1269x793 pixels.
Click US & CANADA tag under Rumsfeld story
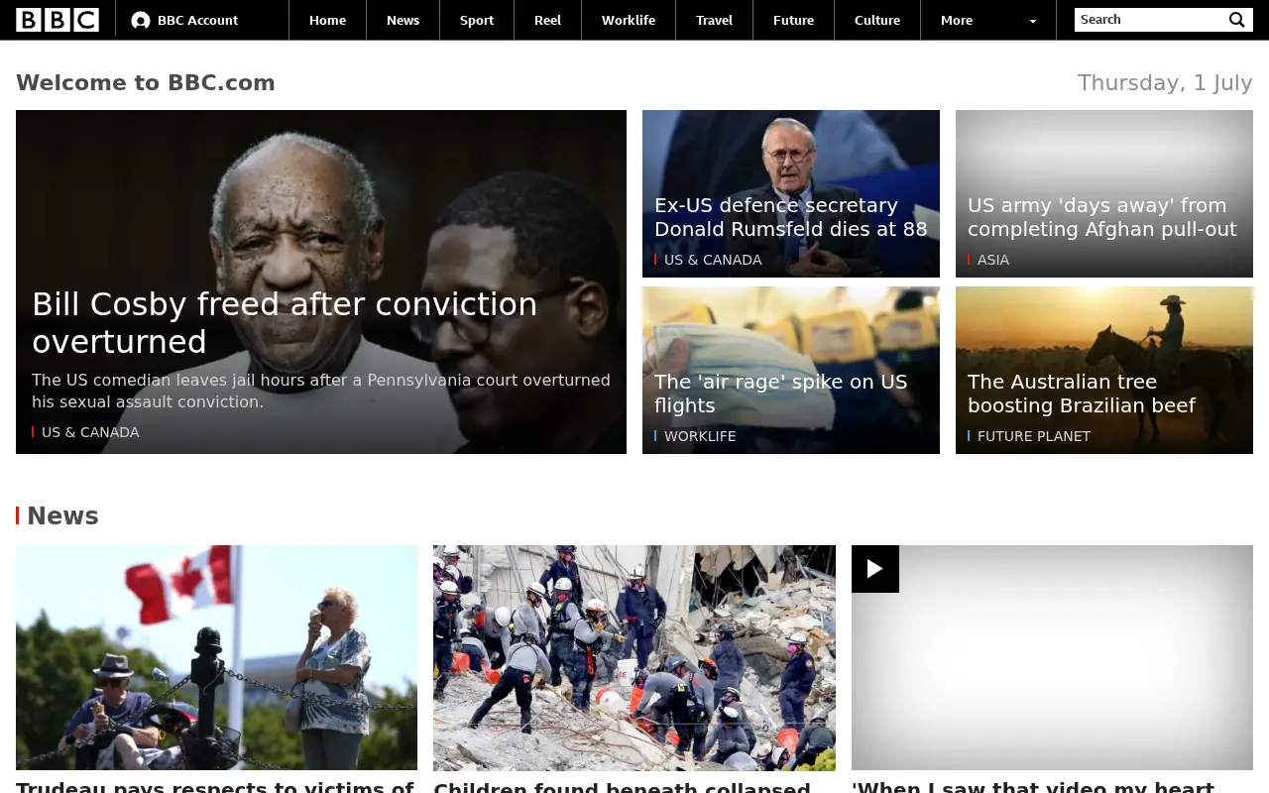pyautogui.click(x=713, y=260)
